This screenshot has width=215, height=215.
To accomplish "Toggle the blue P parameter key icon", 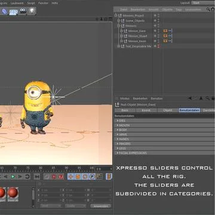I will tap(92, 176).
